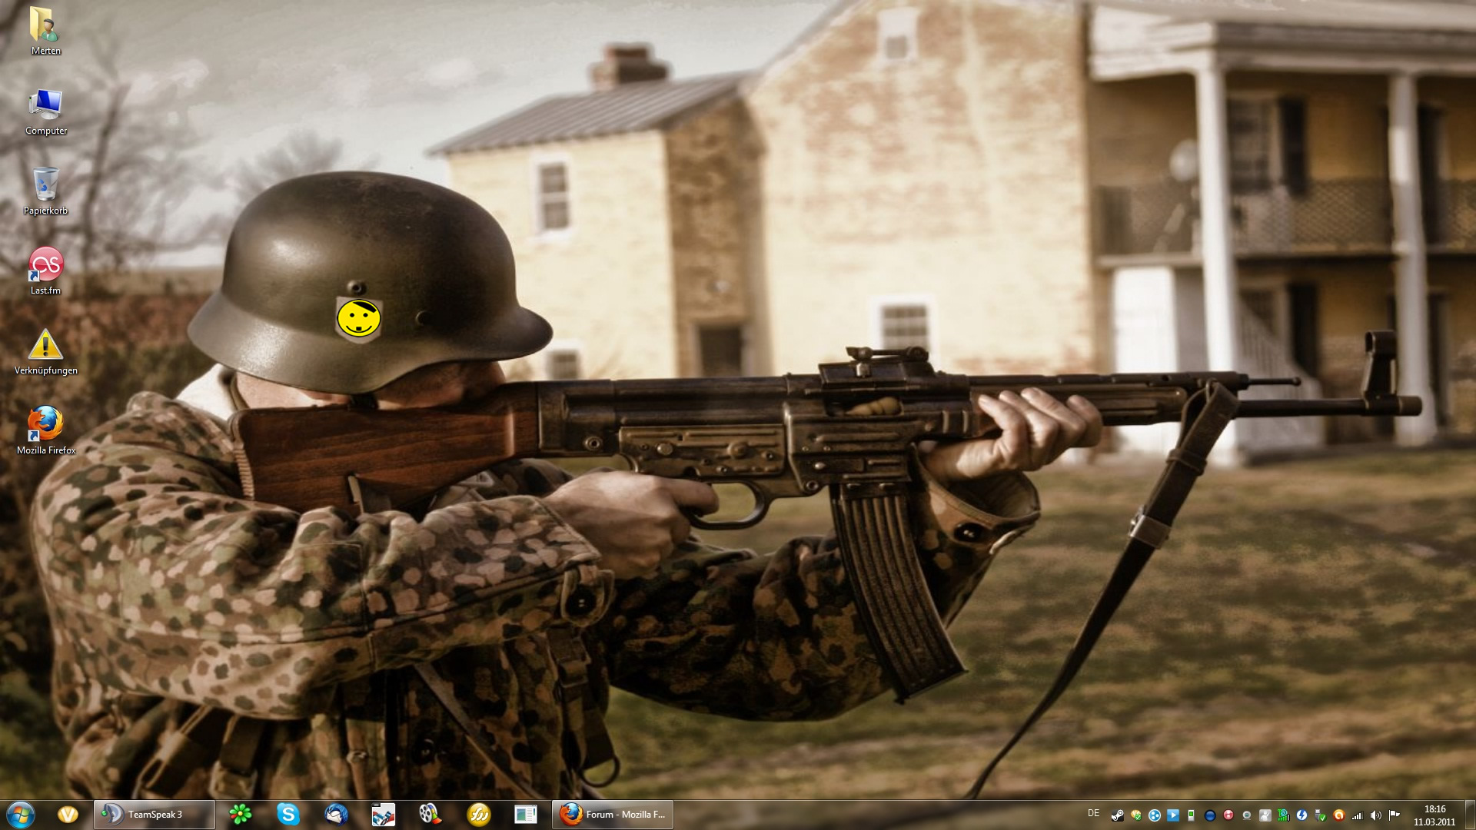Switch to the Forum - Mozilla Firefox window

click(x=613, y=815)
